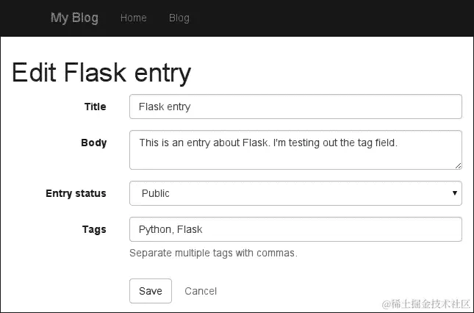Focus the Title input field

tap(295, 107)
